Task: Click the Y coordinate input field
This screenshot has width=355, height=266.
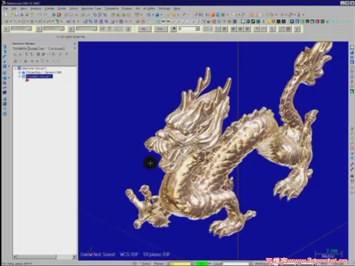Action: coord(54,29)
